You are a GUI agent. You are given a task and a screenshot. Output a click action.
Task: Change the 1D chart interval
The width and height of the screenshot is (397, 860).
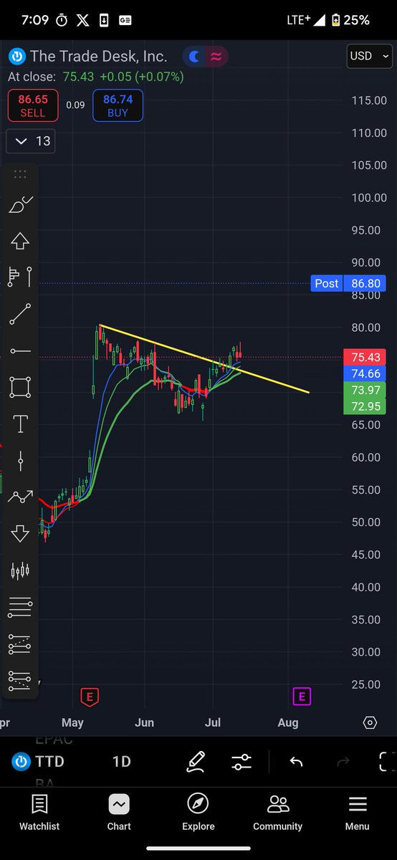[x=122, y=761]
